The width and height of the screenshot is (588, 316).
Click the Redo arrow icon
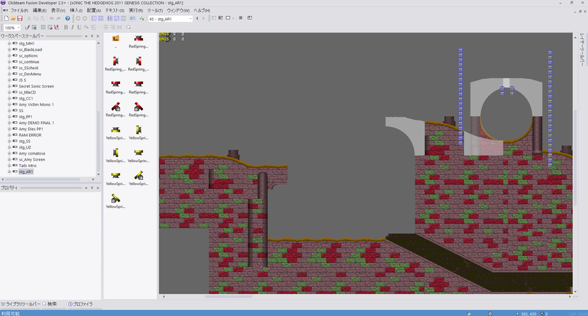tap(59, 18)
